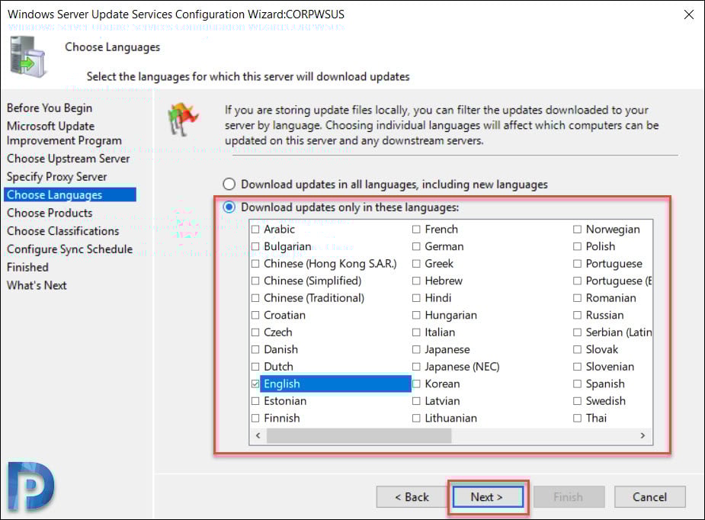This screenshot has height=520, width=705.
Task: Enable the Hungarian language checkbox
Action: pyautogui.click(x=416, y=315)
